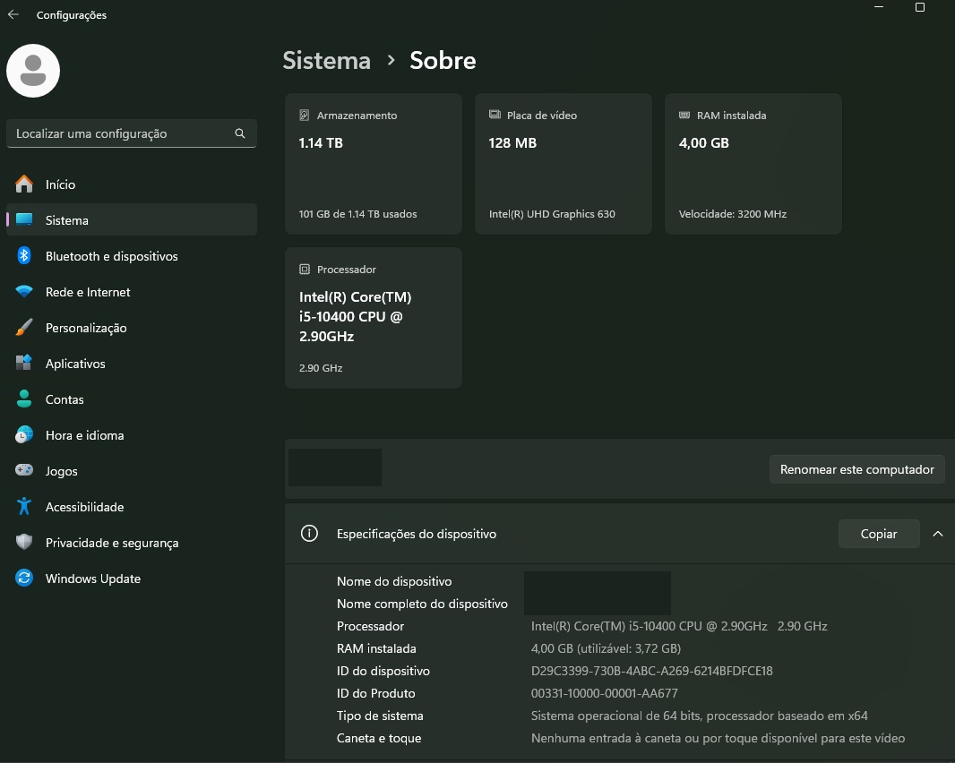Select the Rede e Internet wifi icon
Screen dimensions: 955x763
coord(22,292)
